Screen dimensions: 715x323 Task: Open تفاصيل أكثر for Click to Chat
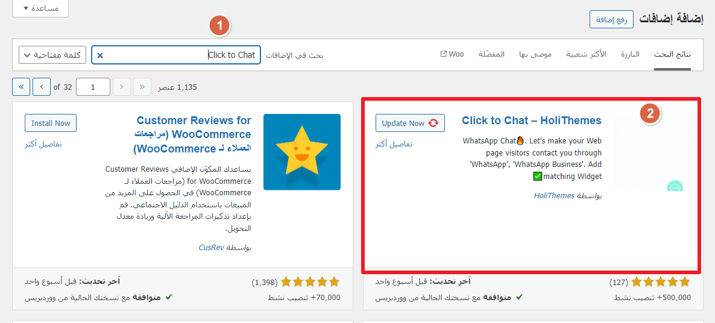tap(394, 144)
